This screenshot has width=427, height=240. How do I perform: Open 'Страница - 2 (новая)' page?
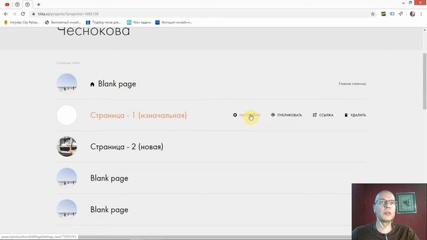click(127, 147)
